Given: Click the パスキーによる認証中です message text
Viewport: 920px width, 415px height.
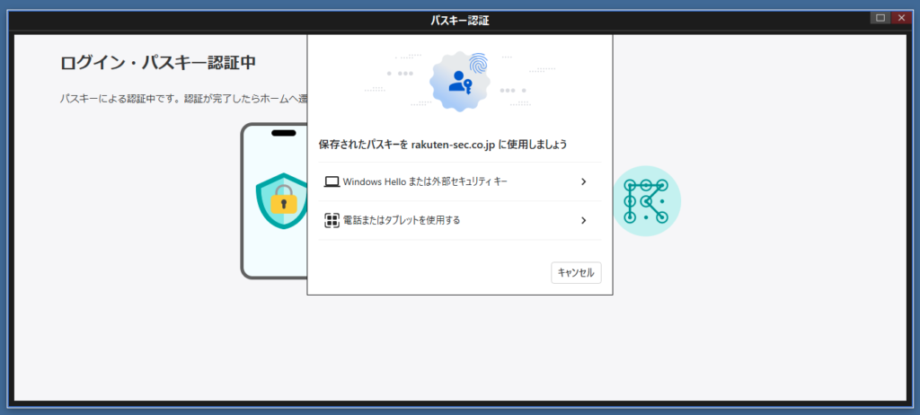Looking at the screenshot, I should [x=183, y=99].
